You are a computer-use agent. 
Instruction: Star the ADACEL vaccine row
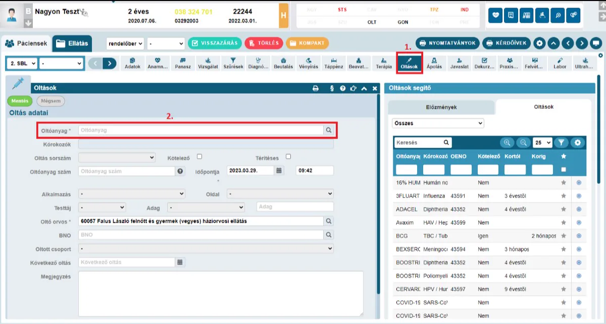point(564,209)
